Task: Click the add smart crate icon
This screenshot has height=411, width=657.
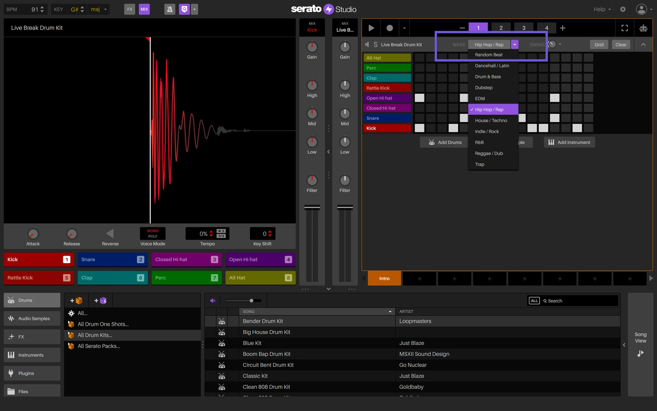Action: (101, 300)
